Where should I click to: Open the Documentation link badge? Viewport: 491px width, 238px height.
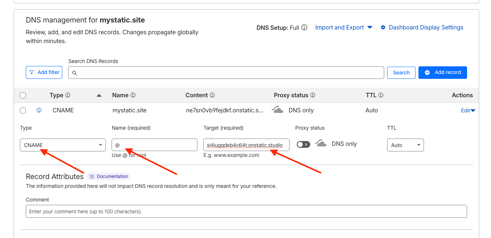click(x=109, y=176)
